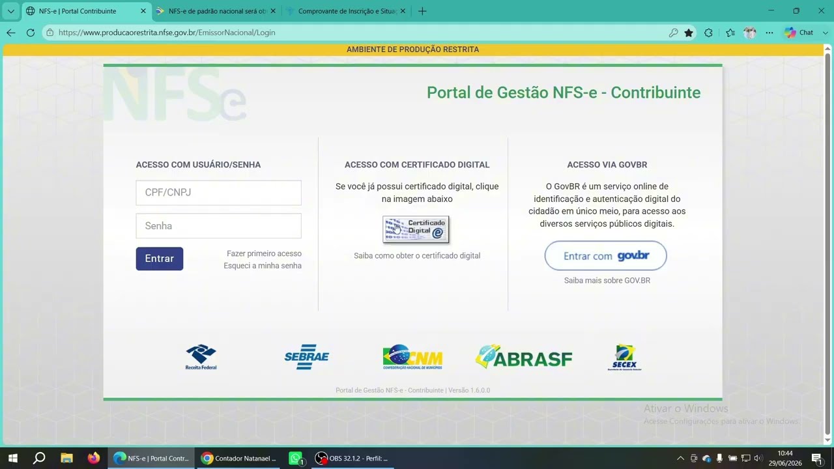Open the tab actions dropdown

click(10, 11)
